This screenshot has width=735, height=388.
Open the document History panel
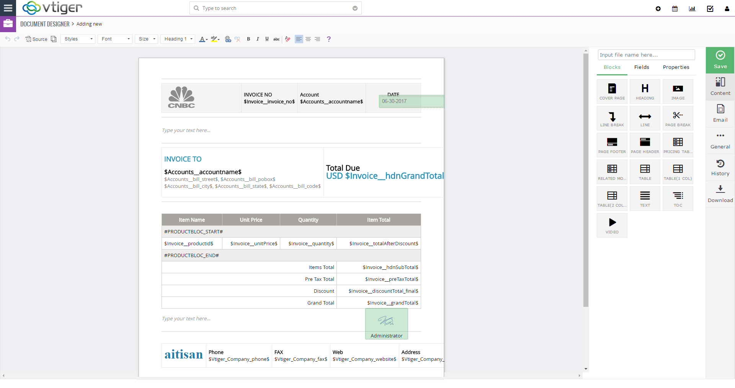pos(720,167)
